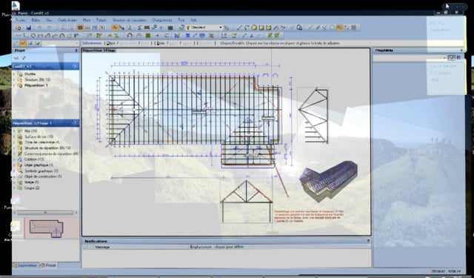Click the Message column header in Notifications
This screenshot has width=474, height=278.
pos(102,247)
